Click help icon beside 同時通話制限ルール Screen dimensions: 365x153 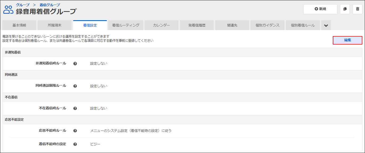point(75,86)
